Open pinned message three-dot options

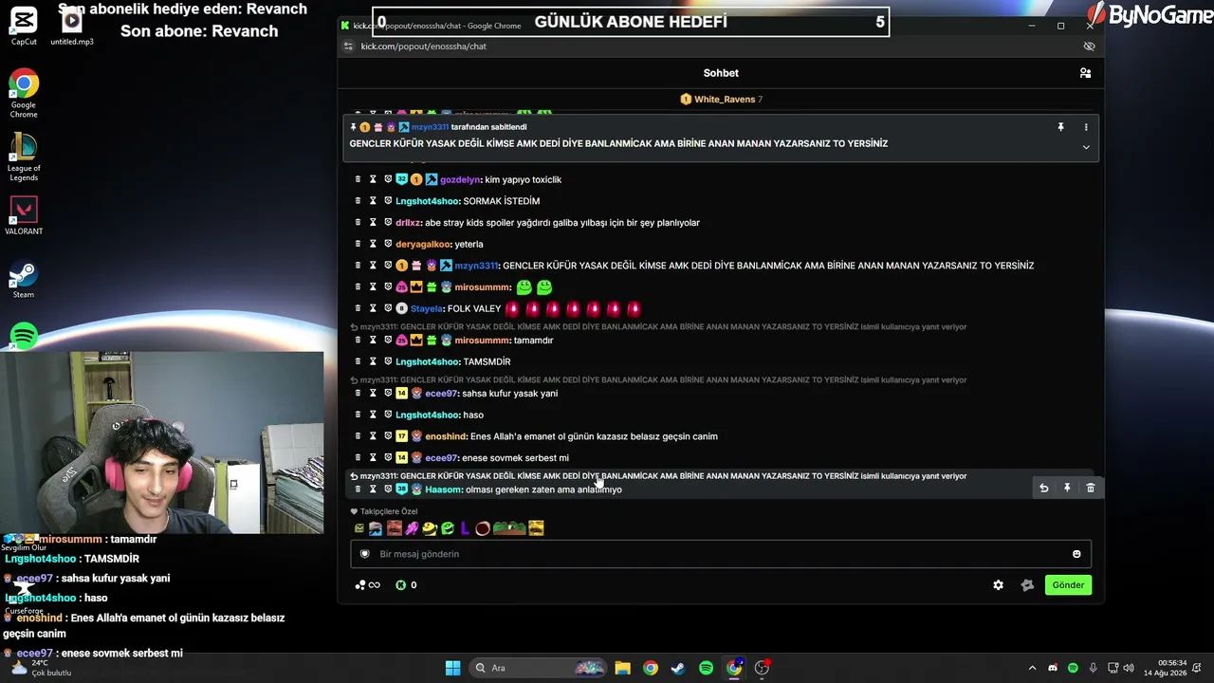[1086, 127]
